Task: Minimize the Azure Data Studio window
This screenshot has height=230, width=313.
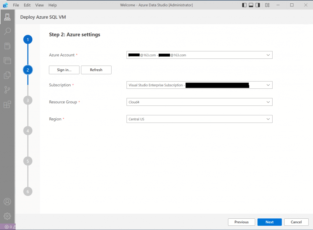Action: tap(278, 5)
